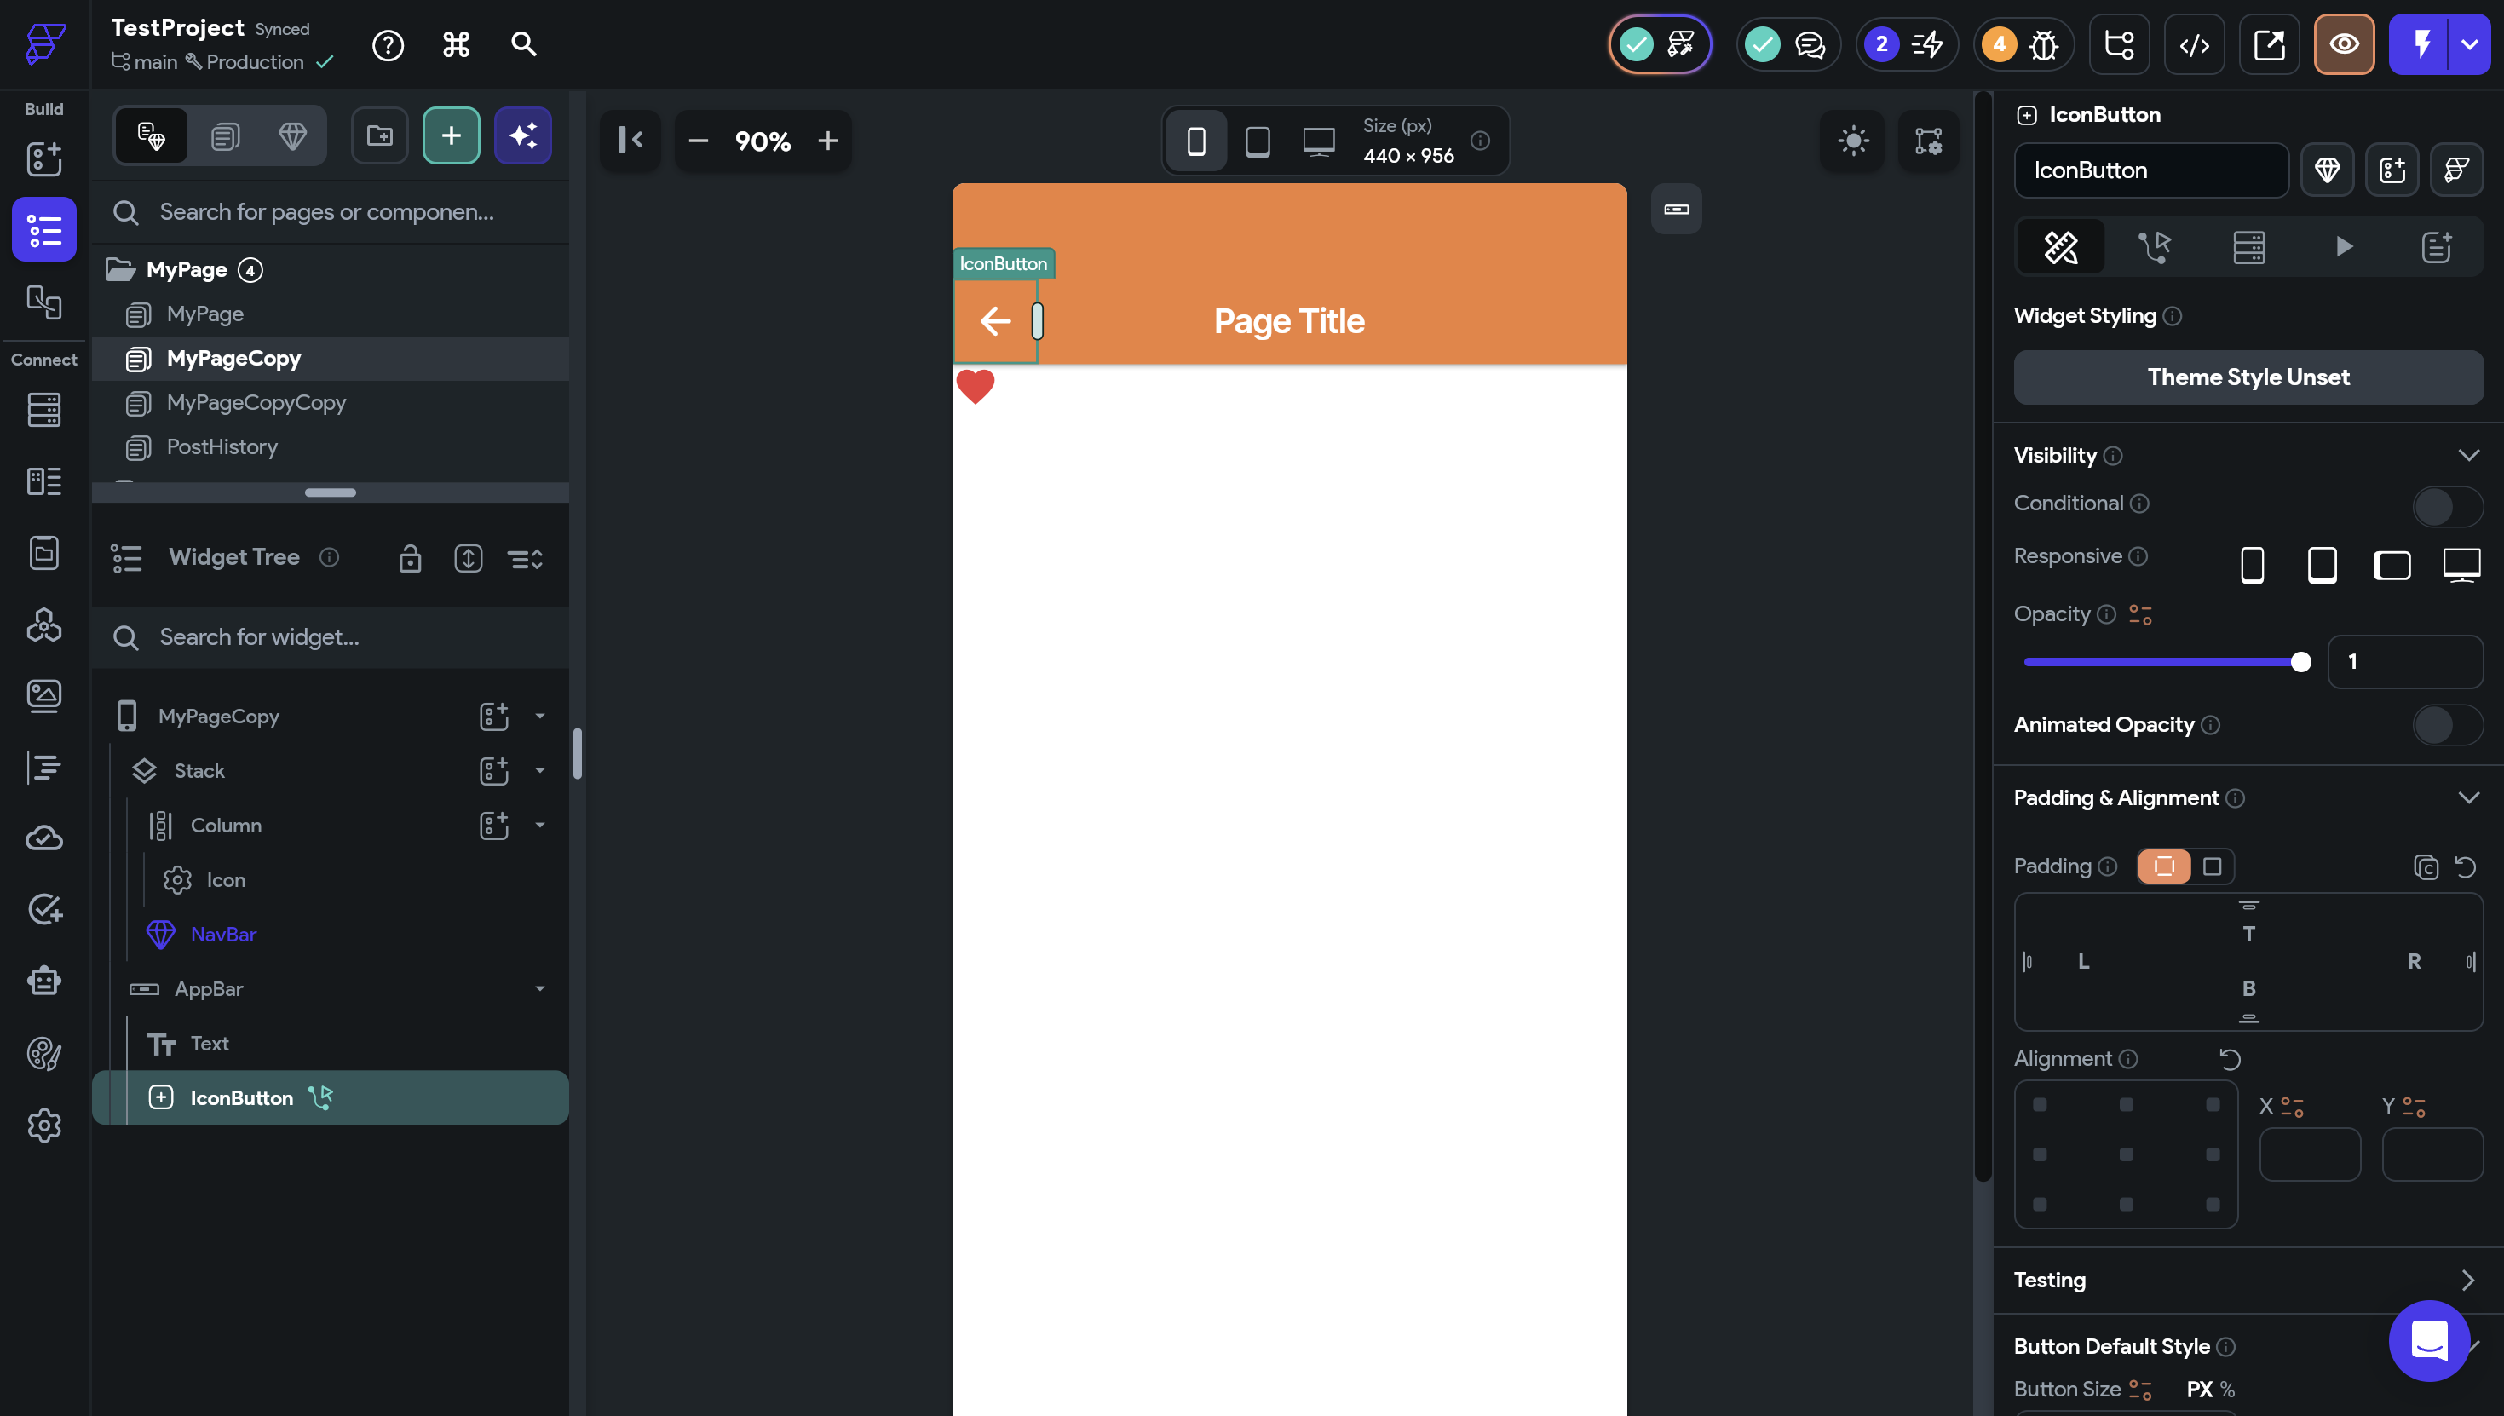Click the View Code icon
This screenshot has width=2504, height=1416.
coord(2194,45)
